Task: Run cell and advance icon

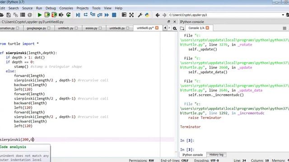Action: click(54, 15)
